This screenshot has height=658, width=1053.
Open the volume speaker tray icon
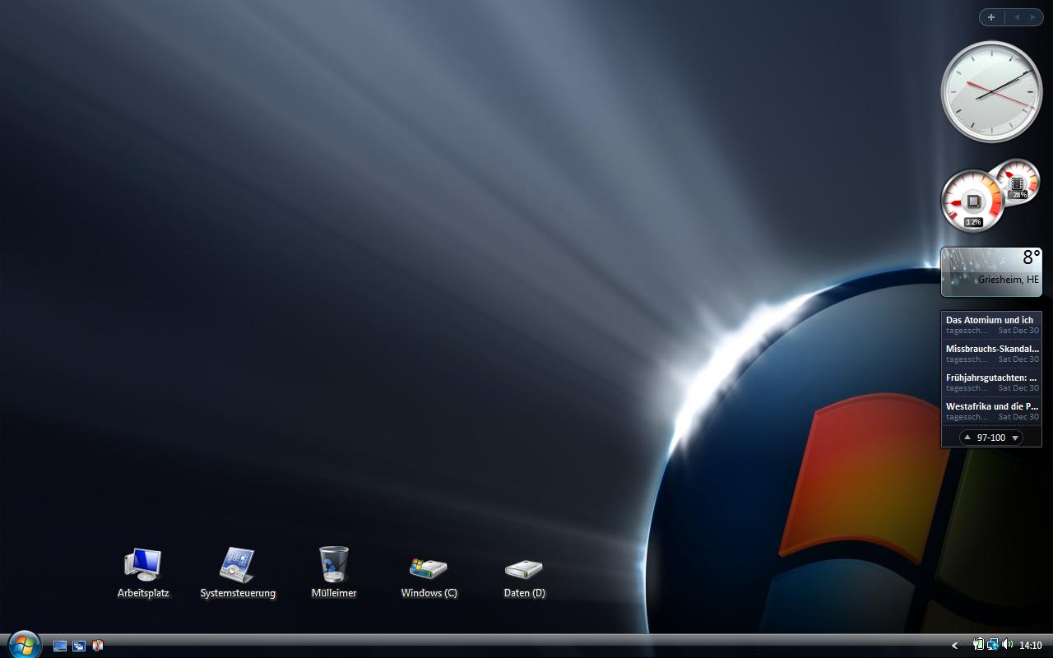tap(1008, 645)
